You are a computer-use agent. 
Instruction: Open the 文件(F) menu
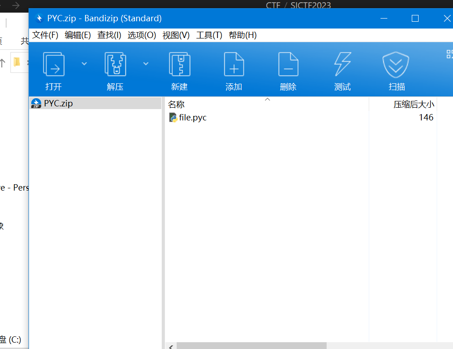45,35
